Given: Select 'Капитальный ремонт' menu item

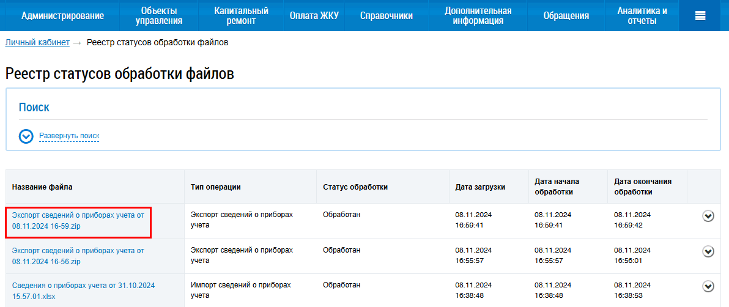Looking at the screenshot, I should click(241, 16).
